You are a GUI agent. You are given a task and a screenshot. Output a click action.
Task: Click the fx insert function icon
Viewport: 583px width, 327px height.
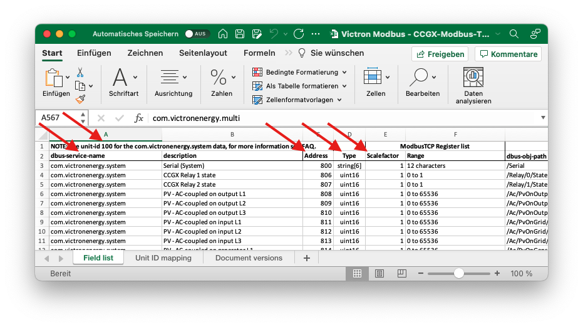tap(138, 118)
